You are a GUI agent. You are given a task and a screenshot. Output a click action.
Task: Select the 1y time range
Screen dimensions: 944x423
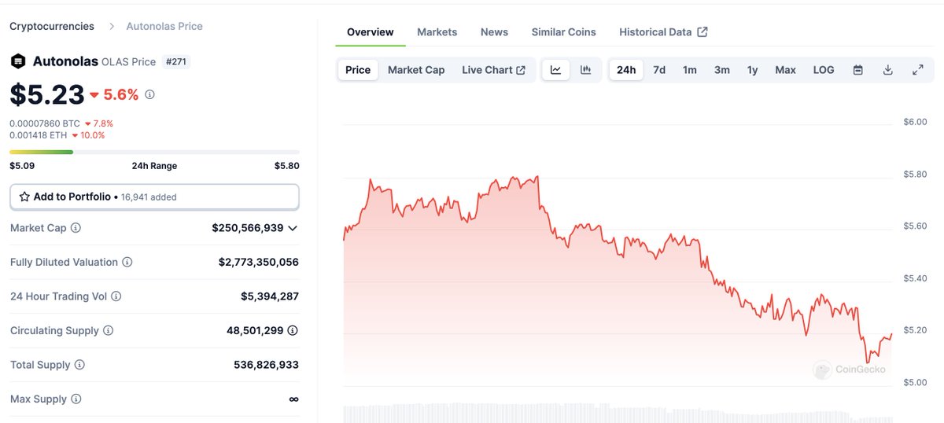753,70
